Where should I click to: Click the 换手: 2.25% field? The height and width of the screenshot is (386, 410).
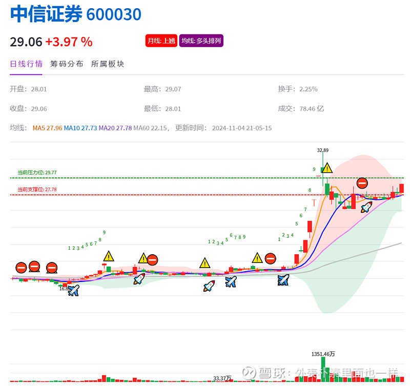click(298, 89)
